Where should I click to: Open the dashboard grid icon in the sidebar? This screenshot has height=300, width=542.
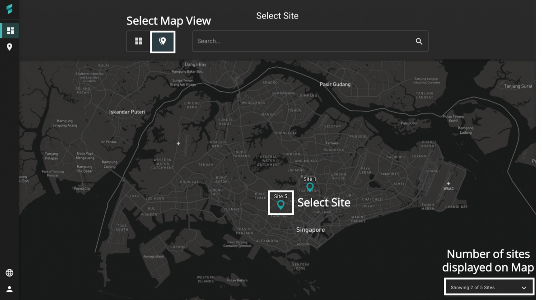point(9,31)
